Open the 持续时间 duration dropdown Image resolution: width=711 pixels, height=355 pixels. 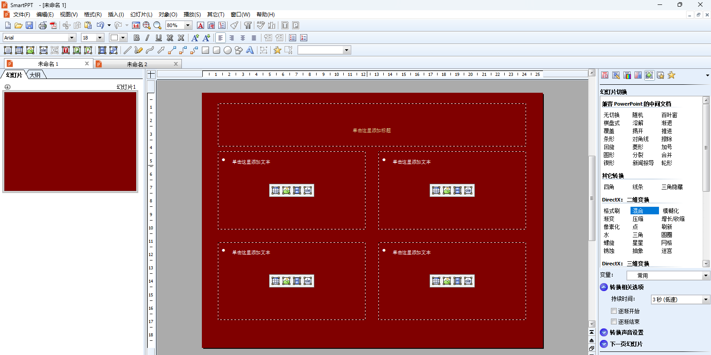[x=706, y=300]
